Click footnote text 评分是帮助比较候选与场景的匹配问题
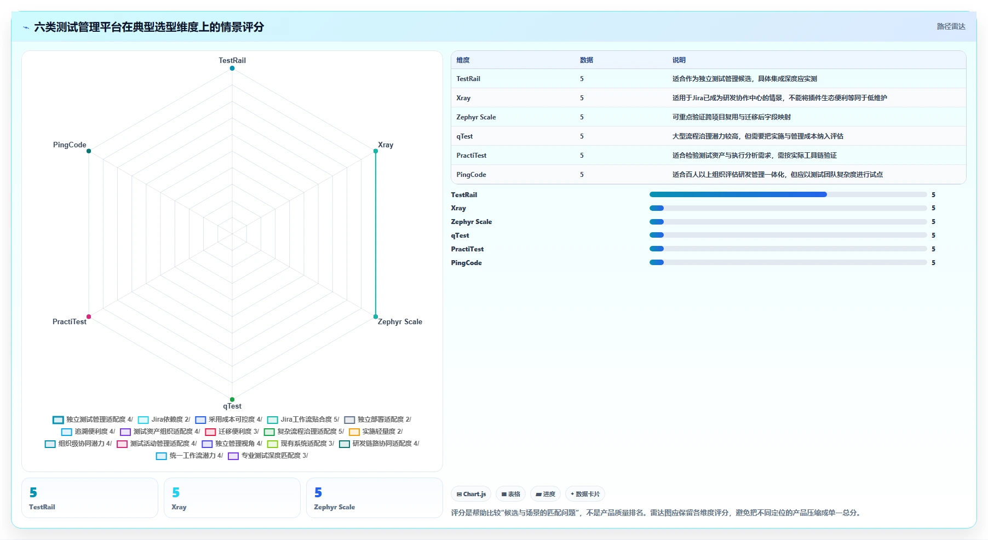The height and width of the screenshot is (540, 988). point(657,513)
